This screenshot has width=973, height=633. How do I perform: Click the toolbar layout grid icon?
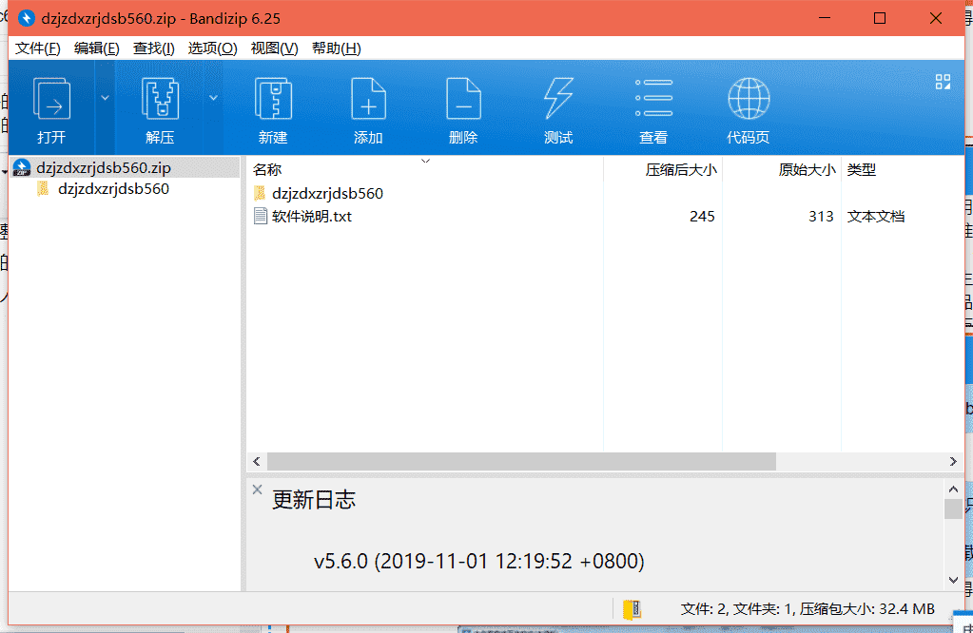(x=943, y=82)
